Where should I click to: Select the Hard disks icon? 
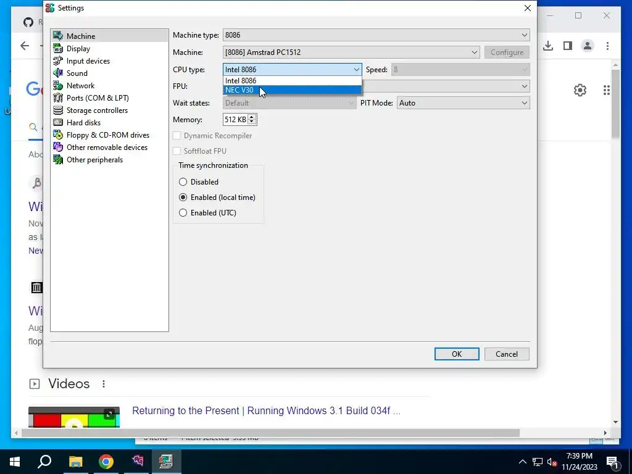point(58,123)
